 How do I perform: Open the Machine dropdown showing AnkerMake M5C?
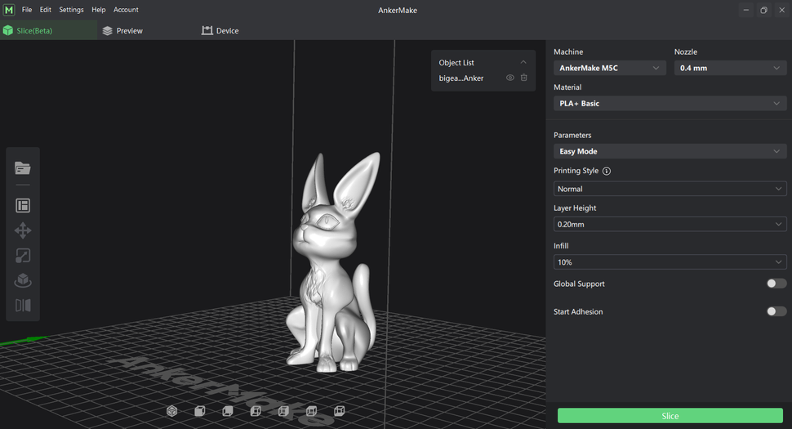(x=609, y=69)
